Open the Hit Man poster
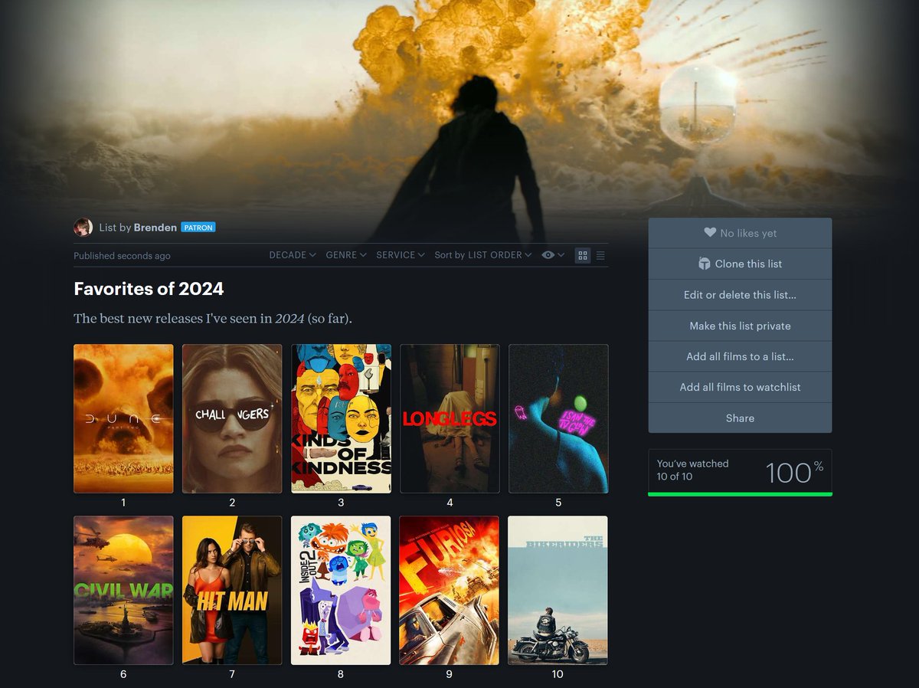919x688 pixels. tap(232, 590)
